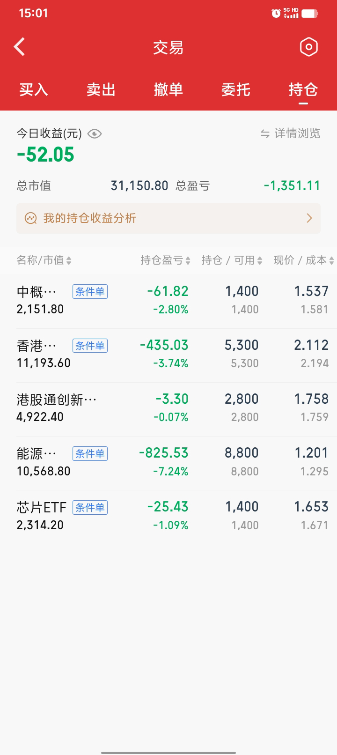Switch to the 撤单 tab
This screenshot has height=755, width=337.
point(168,89)
